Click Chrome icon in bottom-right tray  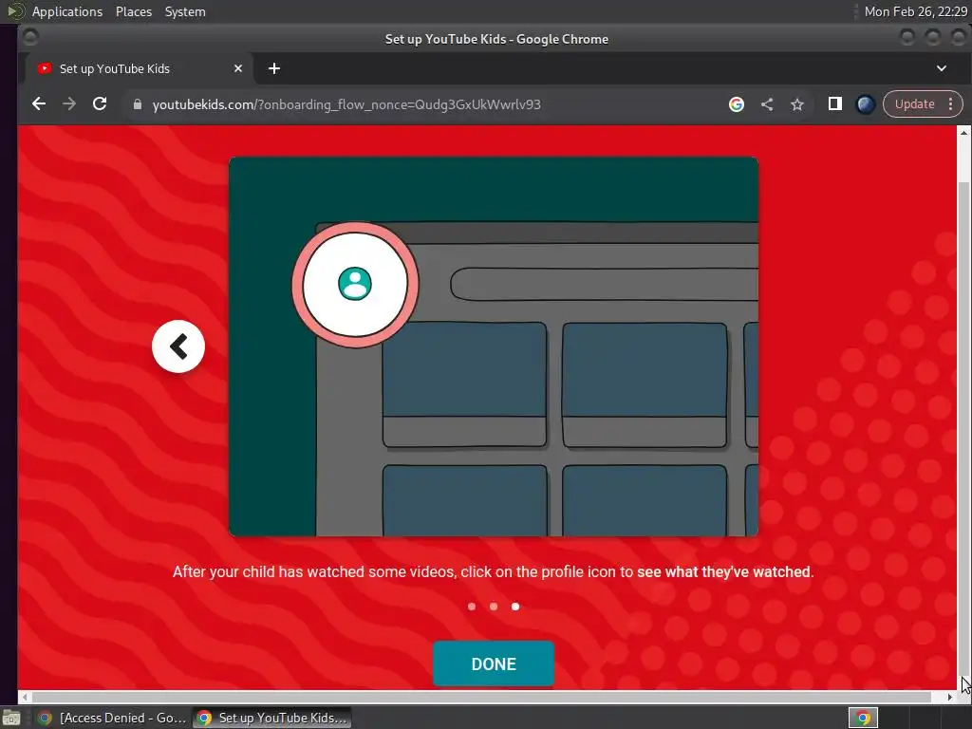(863, 718)
